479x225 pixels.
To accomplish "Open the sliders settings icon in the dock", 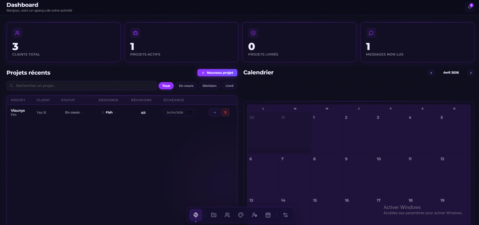I will [285, 215].
